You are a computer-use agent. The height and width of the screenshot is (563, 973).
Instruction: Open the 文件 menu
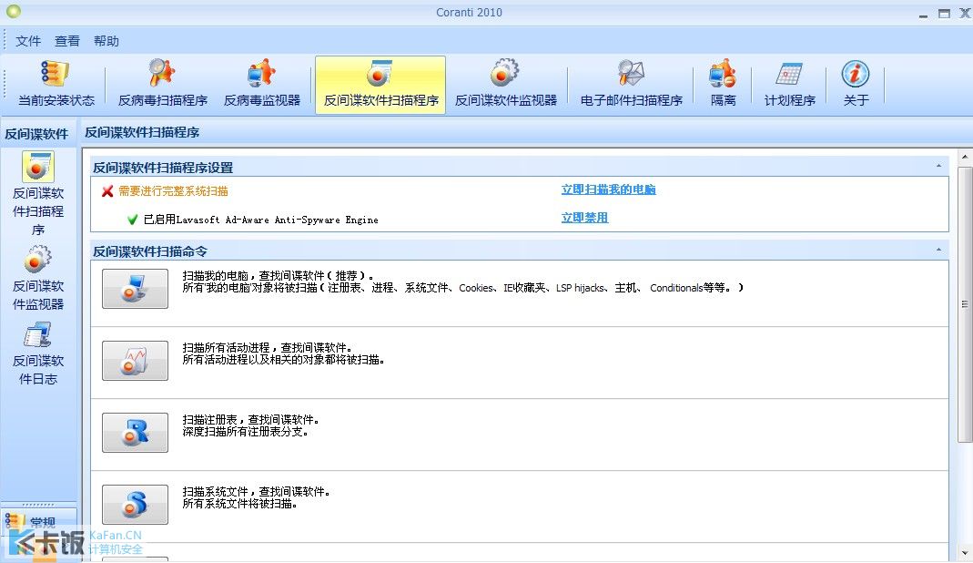click(x=28, y=41)
